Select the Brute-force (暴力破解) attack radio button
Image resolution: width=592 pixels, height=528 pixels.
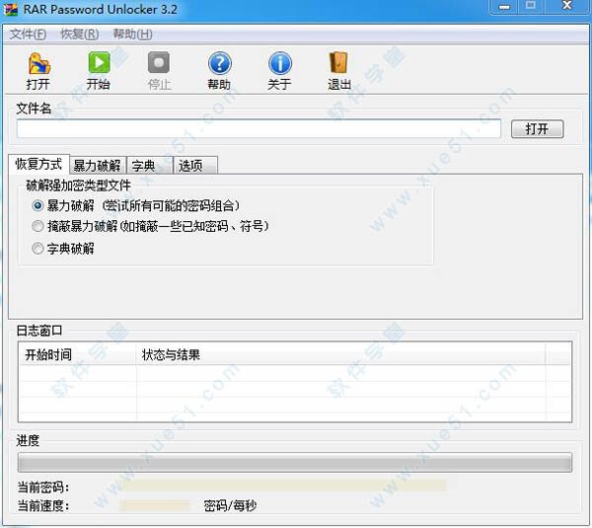[x=38, y=205]
